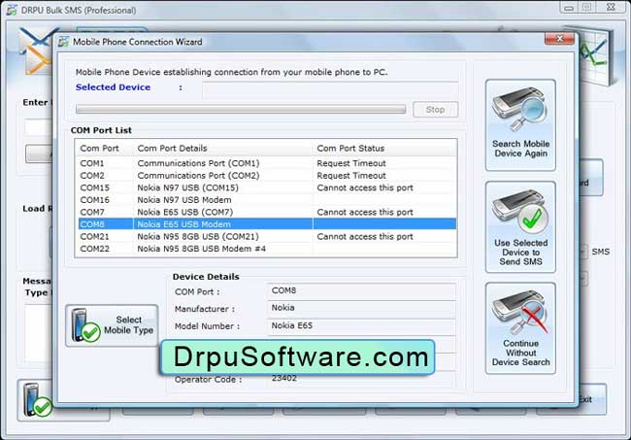Click Request Timeout status for COM1

[350, 163]
